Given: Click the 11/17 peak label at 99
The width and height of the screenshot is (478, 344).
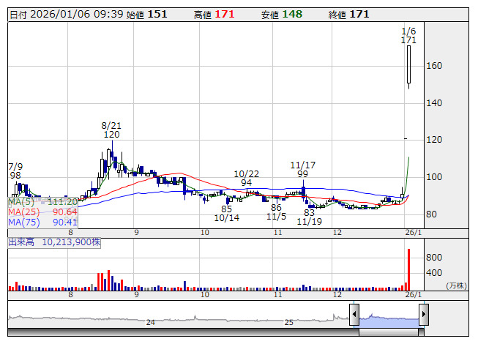Looking at the screenshot, I should tap(302, 169).
